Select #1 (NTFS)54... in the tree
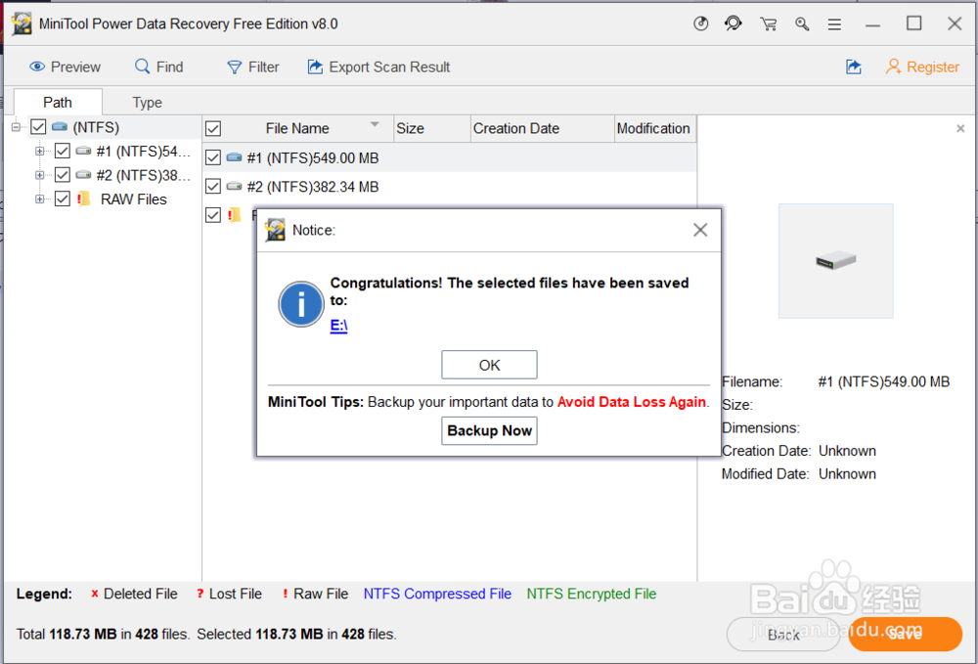 [x=143, y=151]
